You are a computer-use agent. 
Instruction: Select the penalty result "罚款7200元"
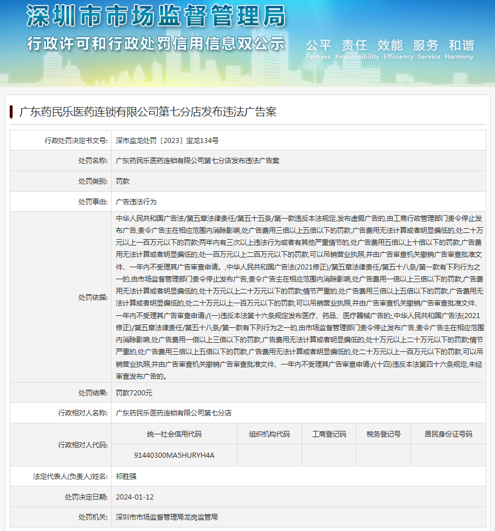click(x=134, y=393)
